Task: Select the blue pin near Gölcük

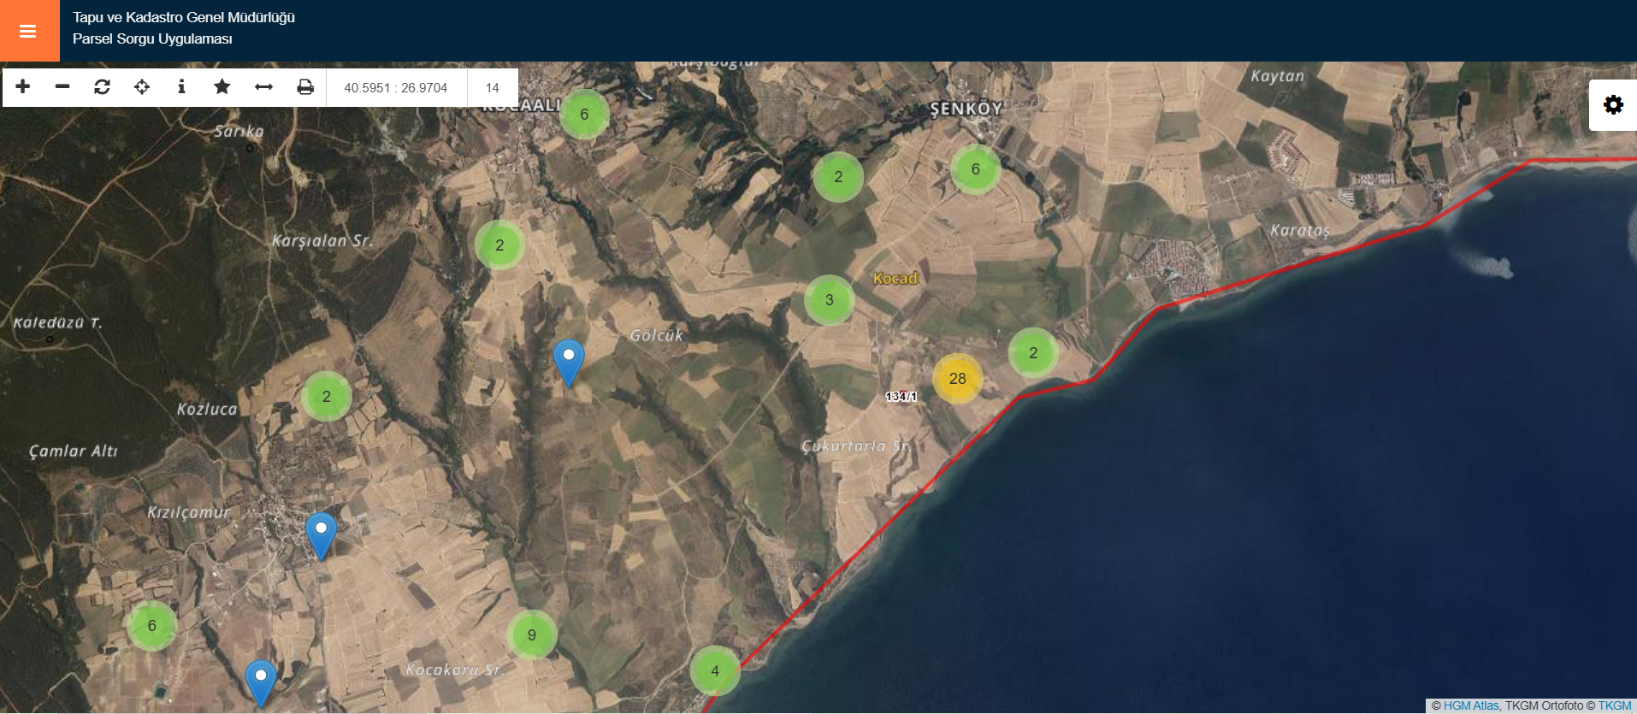Action: 569,360
